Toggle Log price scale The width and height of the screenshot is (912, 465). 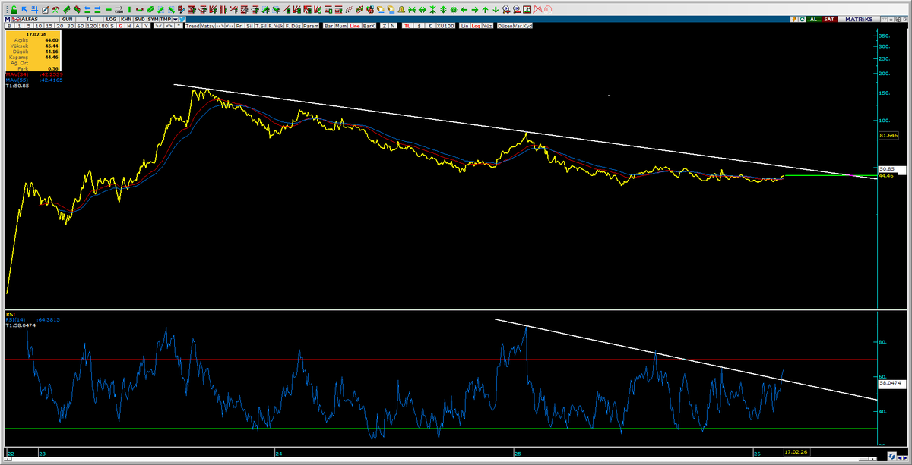(476, 26)
